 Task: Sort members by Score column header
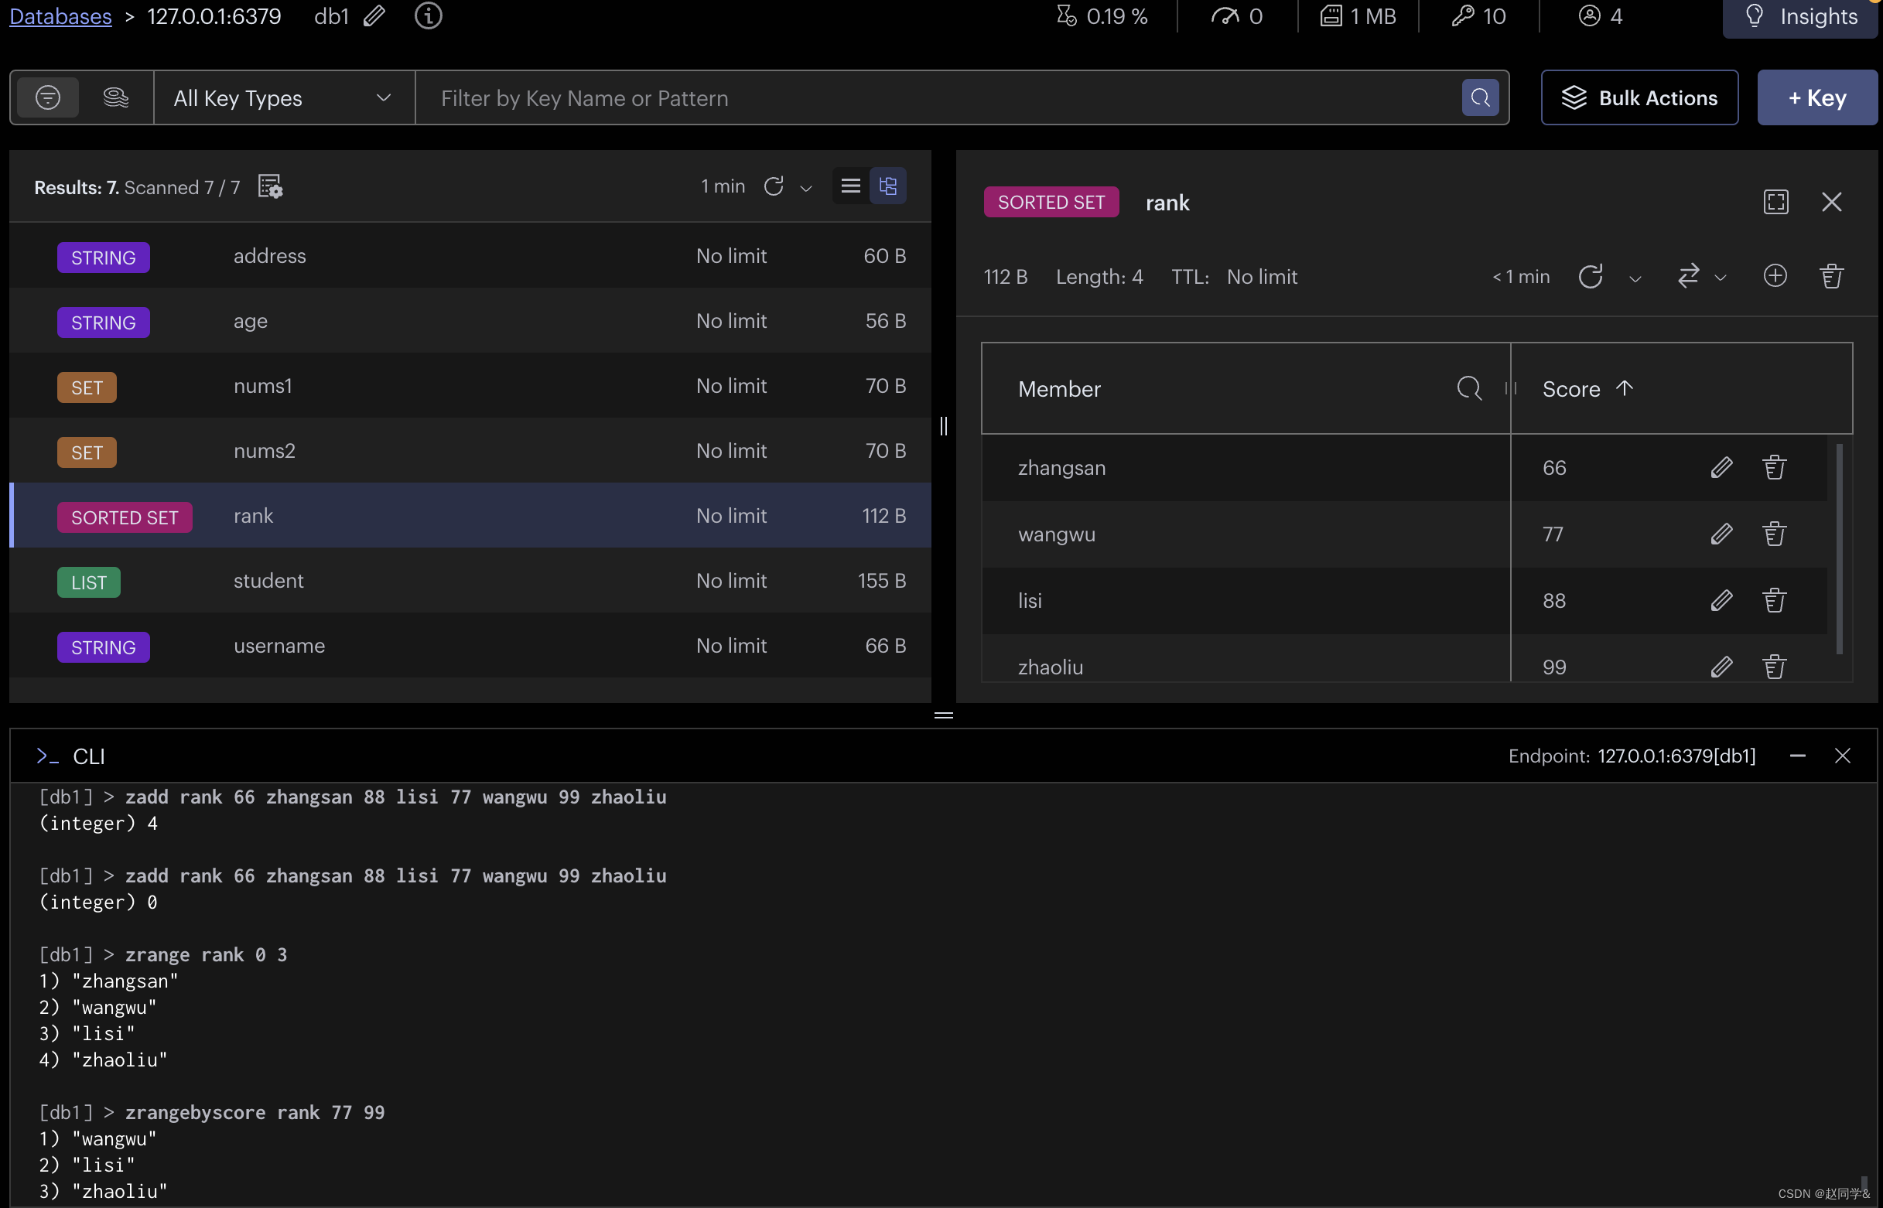pyautogui.click(x=1570, y=389)
